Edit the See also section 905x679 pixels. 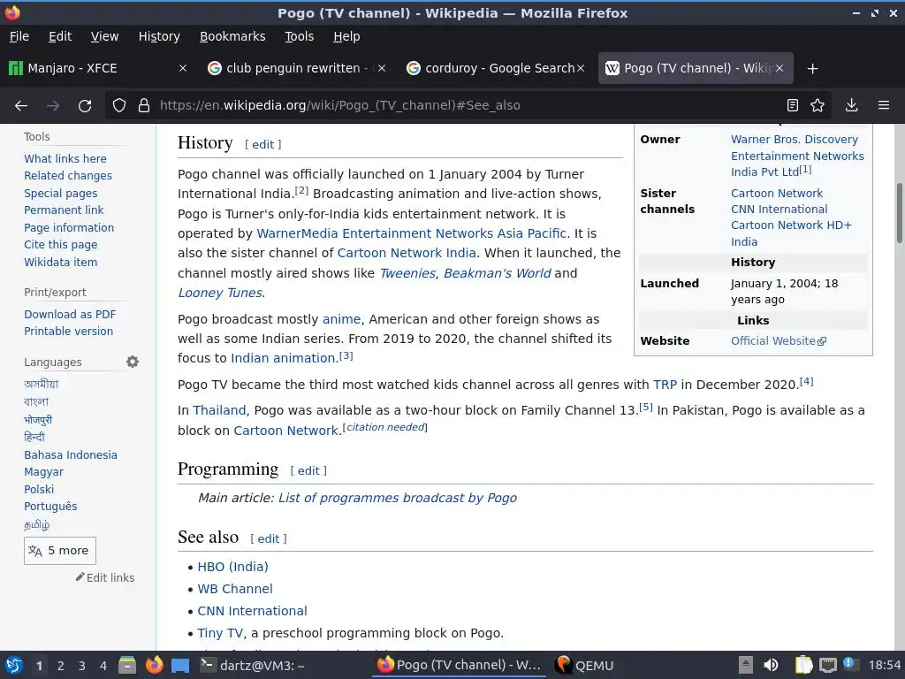coord(269,538)
